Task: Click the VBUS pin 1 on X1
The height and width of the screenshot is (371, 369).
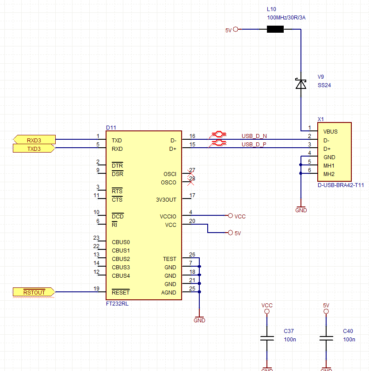Action: [x=312, y=130]
